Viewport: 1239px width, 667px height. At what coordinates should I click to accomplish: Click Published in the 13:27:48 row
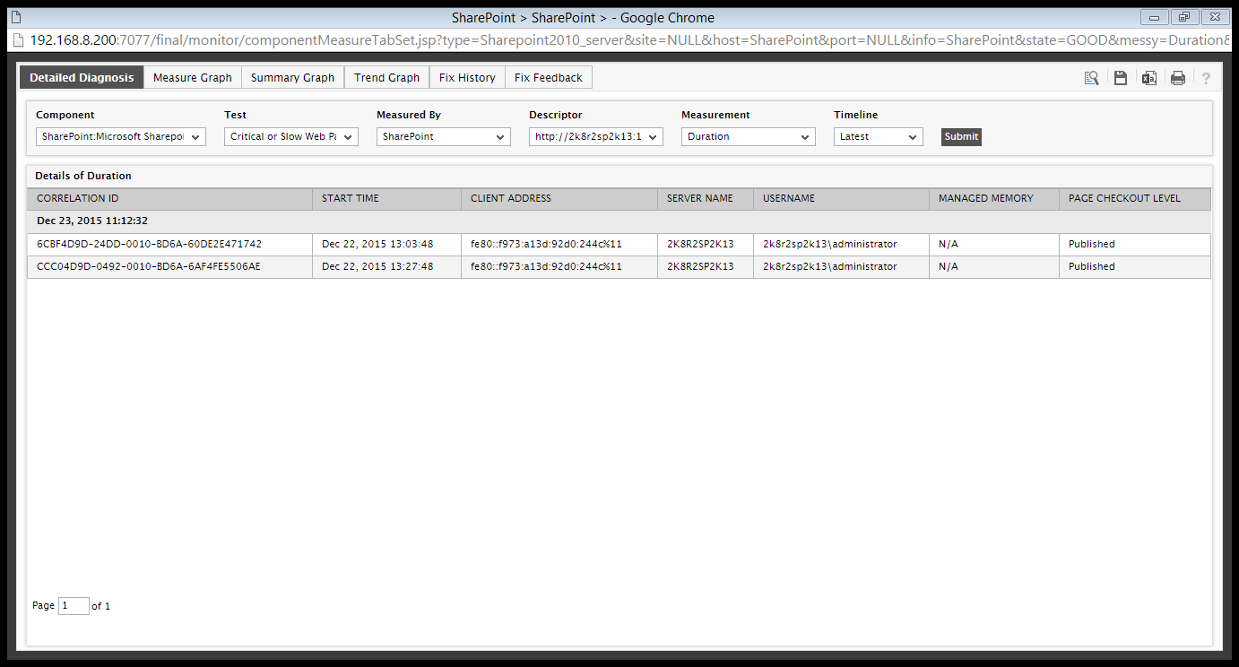pyautogui.click(x=1092, y=266)
